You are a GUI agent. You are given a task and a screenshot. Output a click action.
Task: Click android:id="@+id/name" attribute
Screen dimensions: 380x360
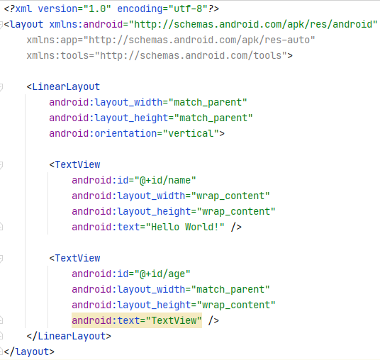[x=134, y=181]
